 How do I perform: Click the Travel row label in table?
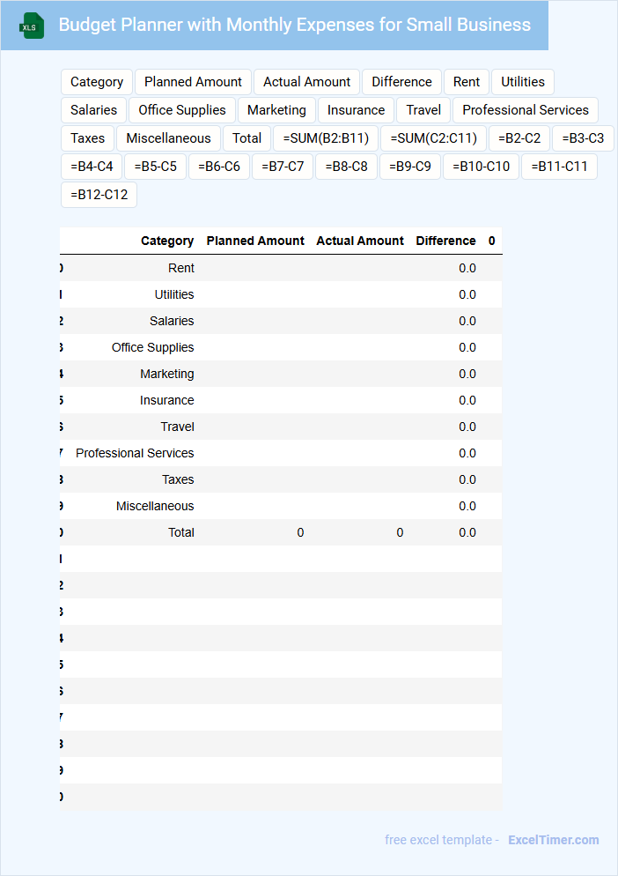pyautogui.click(x=177, y=427)
